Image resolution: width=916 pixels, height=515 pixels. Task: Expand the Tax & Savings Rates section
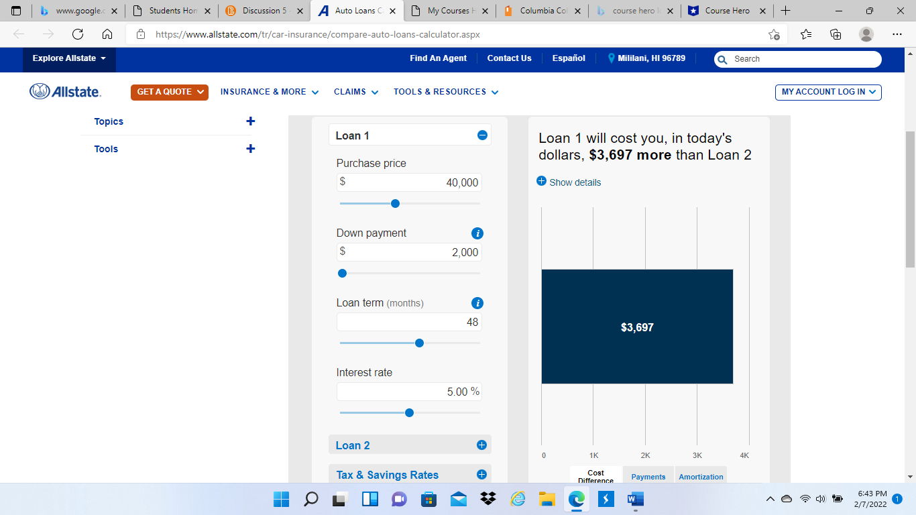tap(480, 474)
